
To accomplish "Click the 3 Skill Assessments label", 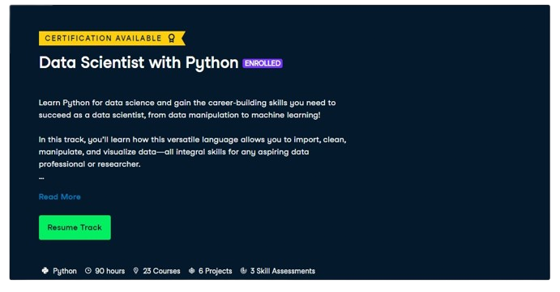I will (283, 271).
